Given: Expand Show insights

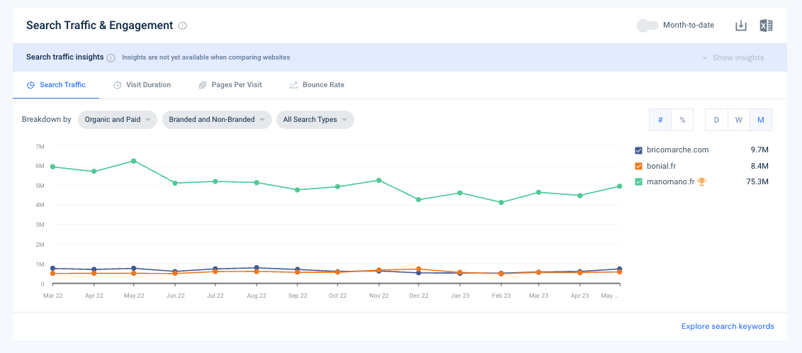Looking at the screenshot, I should (733, 58).
